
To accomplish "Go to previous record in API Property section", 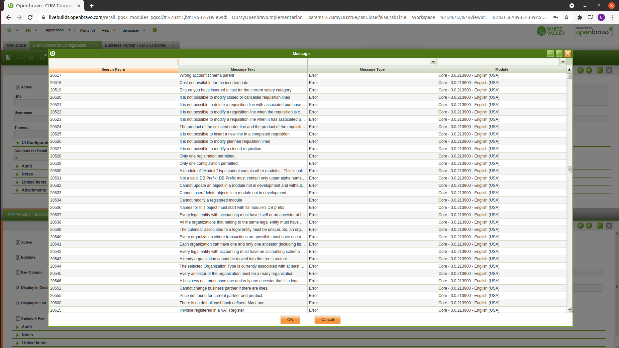I will click(581, 226).
